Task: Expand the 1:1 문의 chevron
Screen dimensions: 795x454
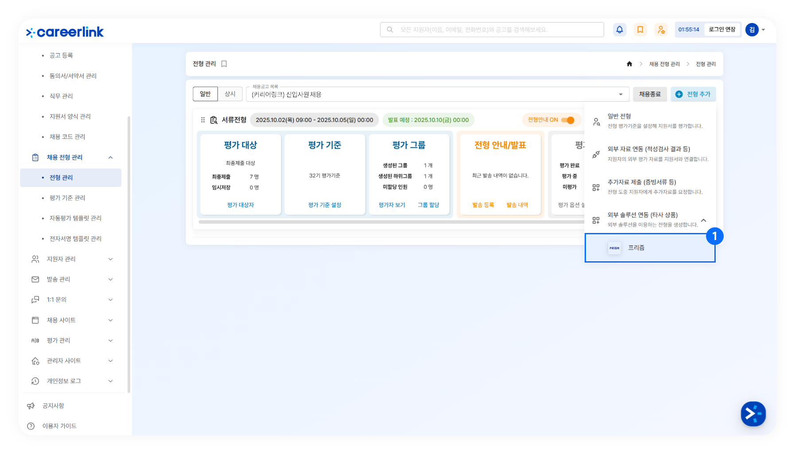Action: pos(111,300)
